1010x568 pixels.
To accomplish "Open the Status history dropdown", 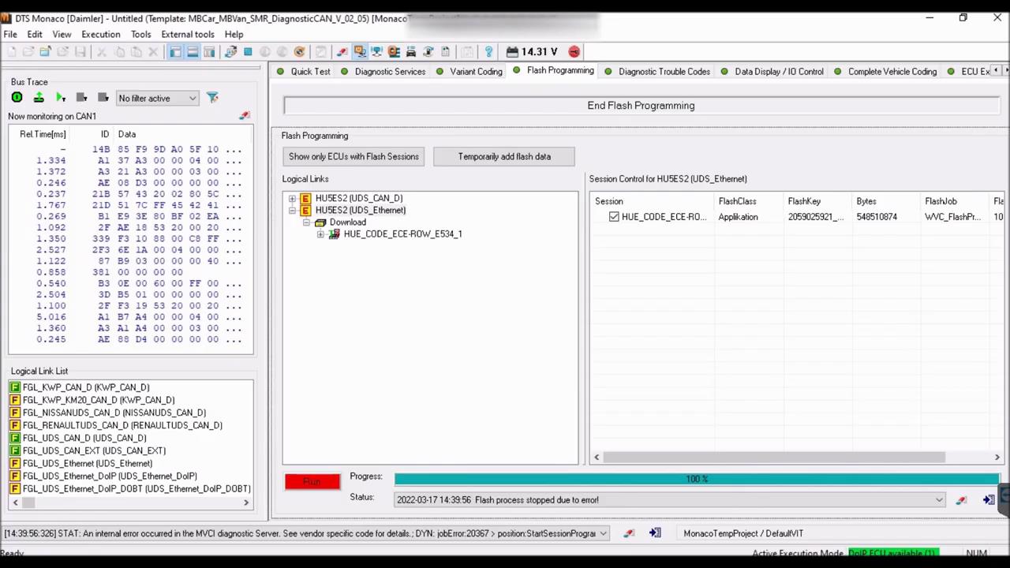I will click(939, 500).
